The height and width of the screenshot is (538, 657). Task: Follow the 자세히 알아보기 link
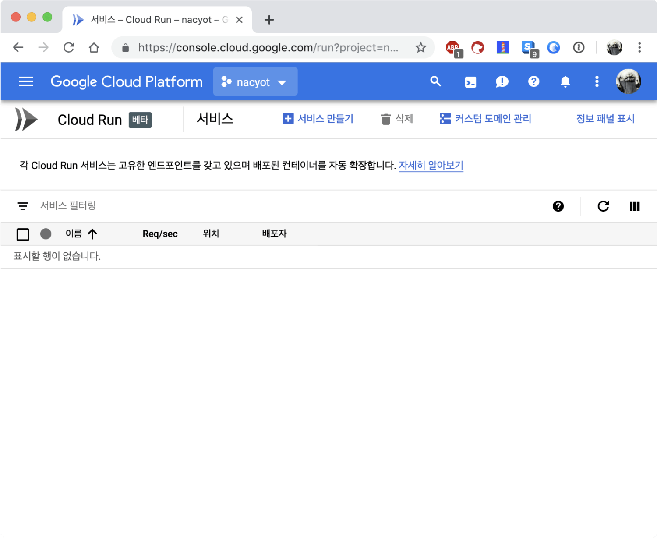point(431,165)
